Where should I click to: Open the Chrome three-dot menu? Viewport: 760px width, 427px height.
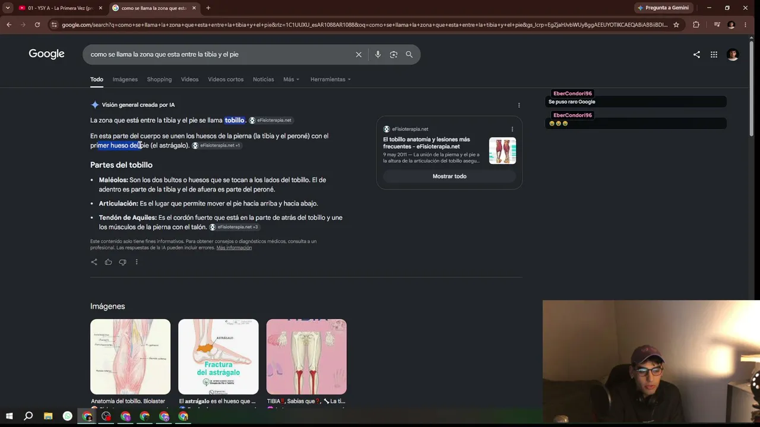745,25
